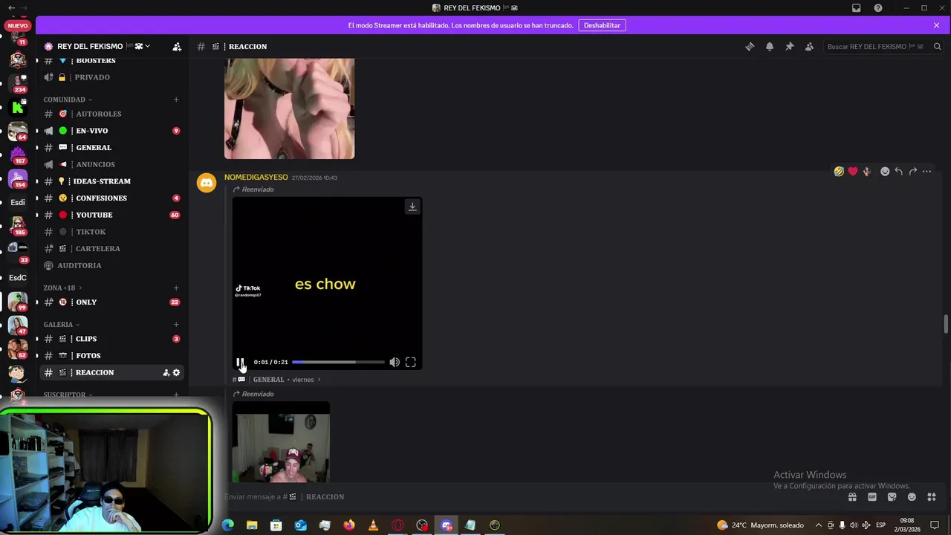The width and height of the screenshot is (951, 535).
Task: Open more message options ellipsis
Action: (926, 172)
